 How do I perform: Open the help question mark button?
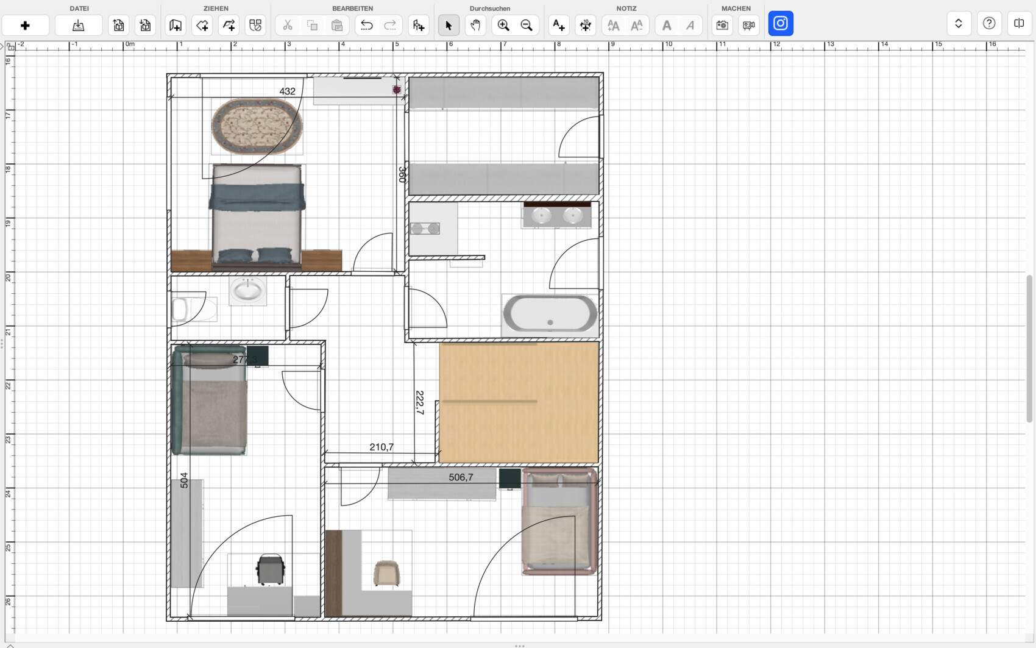[989, 24]
